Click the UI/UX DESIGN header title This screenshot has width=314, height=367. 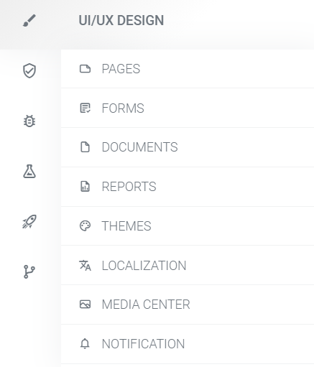[x=121, y=20]
